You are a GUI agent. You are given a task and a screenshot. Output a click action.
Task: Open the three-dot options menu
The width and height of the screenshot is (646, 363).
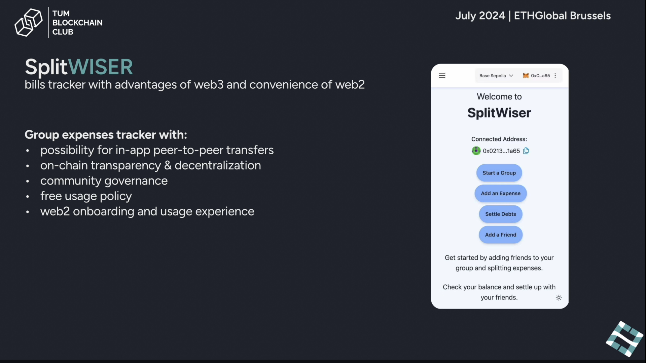click(x=555, y=76)
